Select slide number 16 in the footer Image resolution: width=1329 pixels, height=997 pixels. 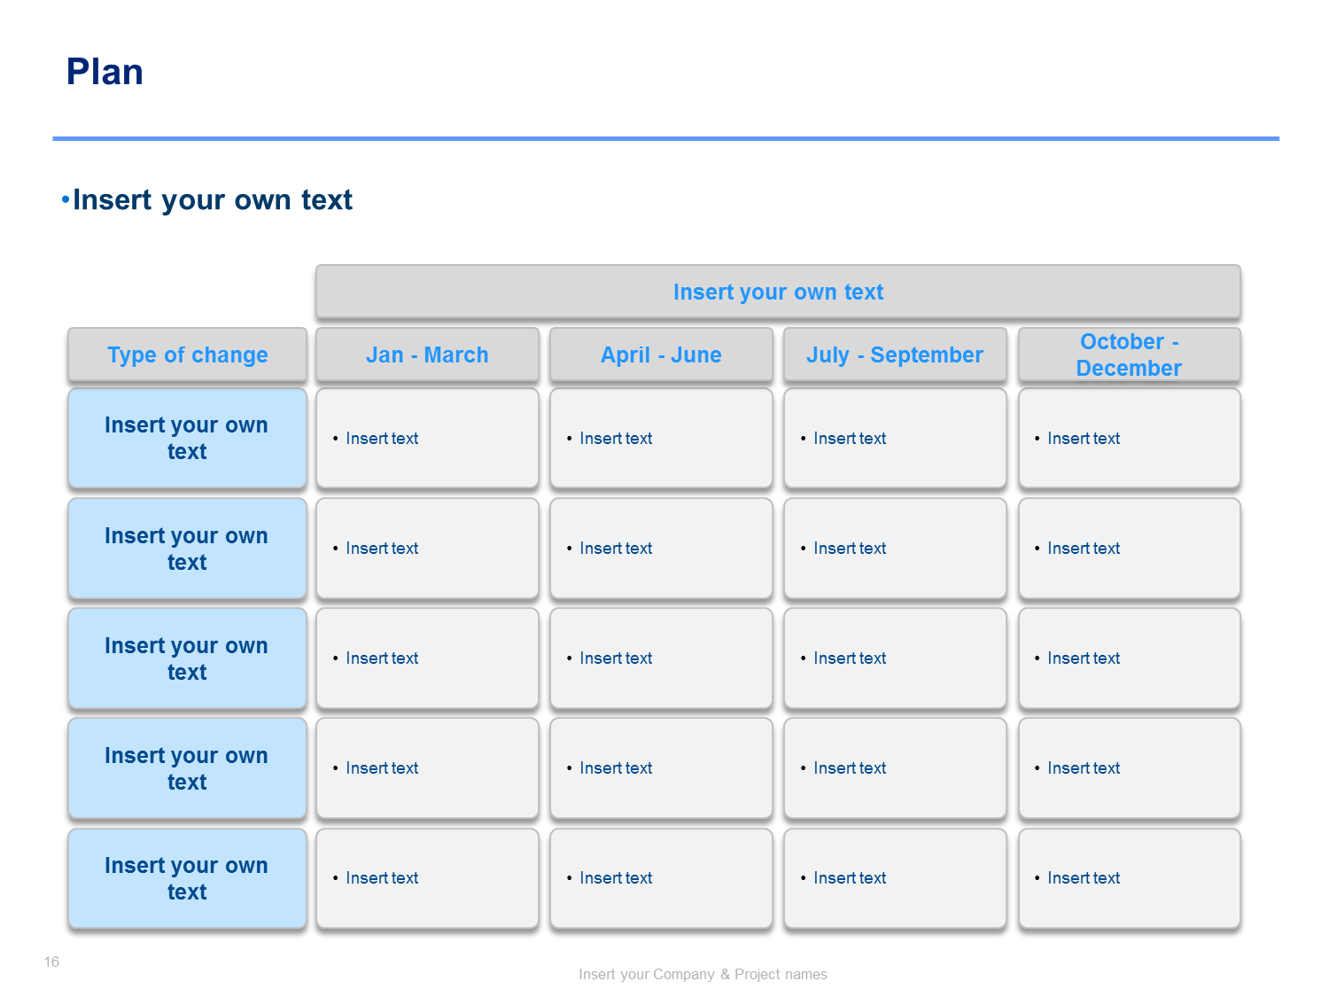[x=51, y=962]
